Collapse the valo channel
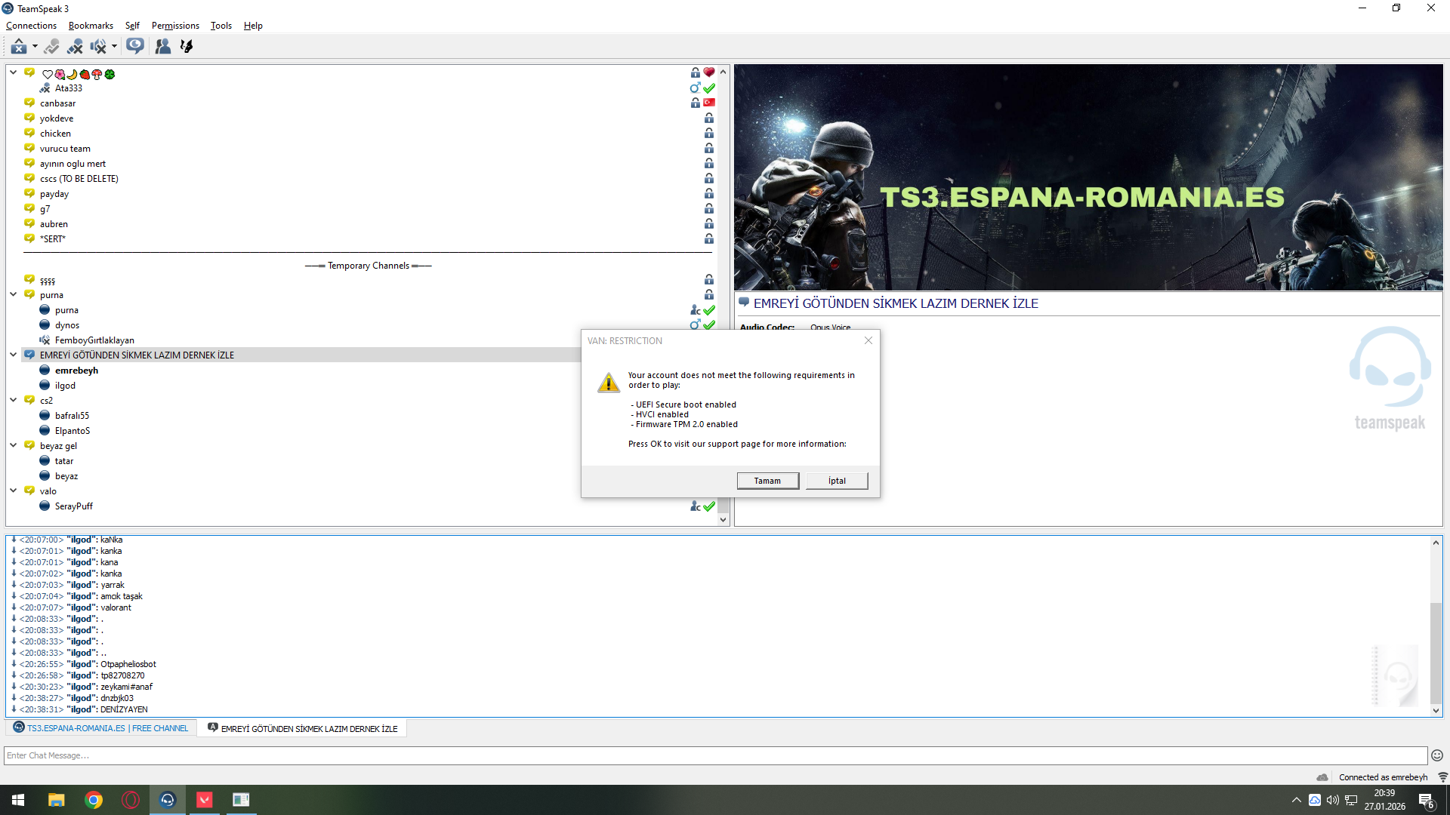1450x815 pixels. [x=13, y=491]
